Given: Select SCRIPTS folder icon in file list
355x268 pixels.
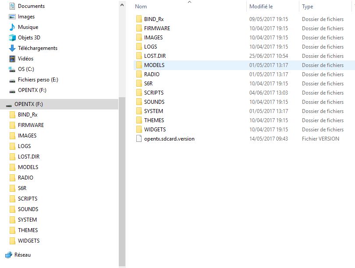Looking at the screenshot, I should point(139,92).
